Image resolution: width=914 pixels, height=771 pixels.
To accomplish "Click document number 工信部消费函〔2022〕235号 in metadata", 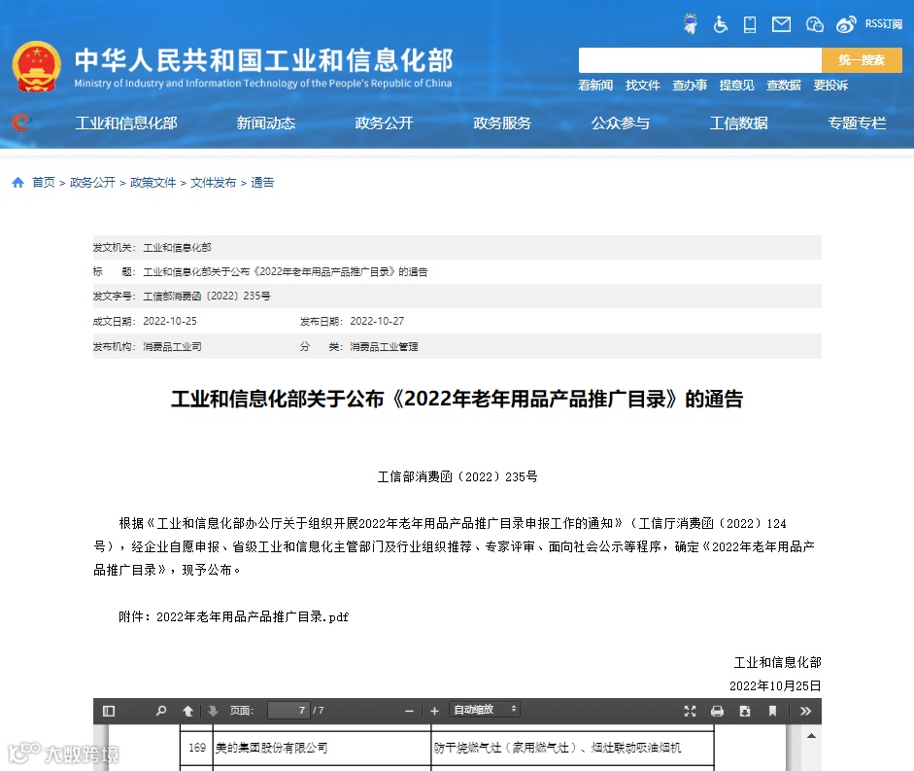I will pos(207,296).
